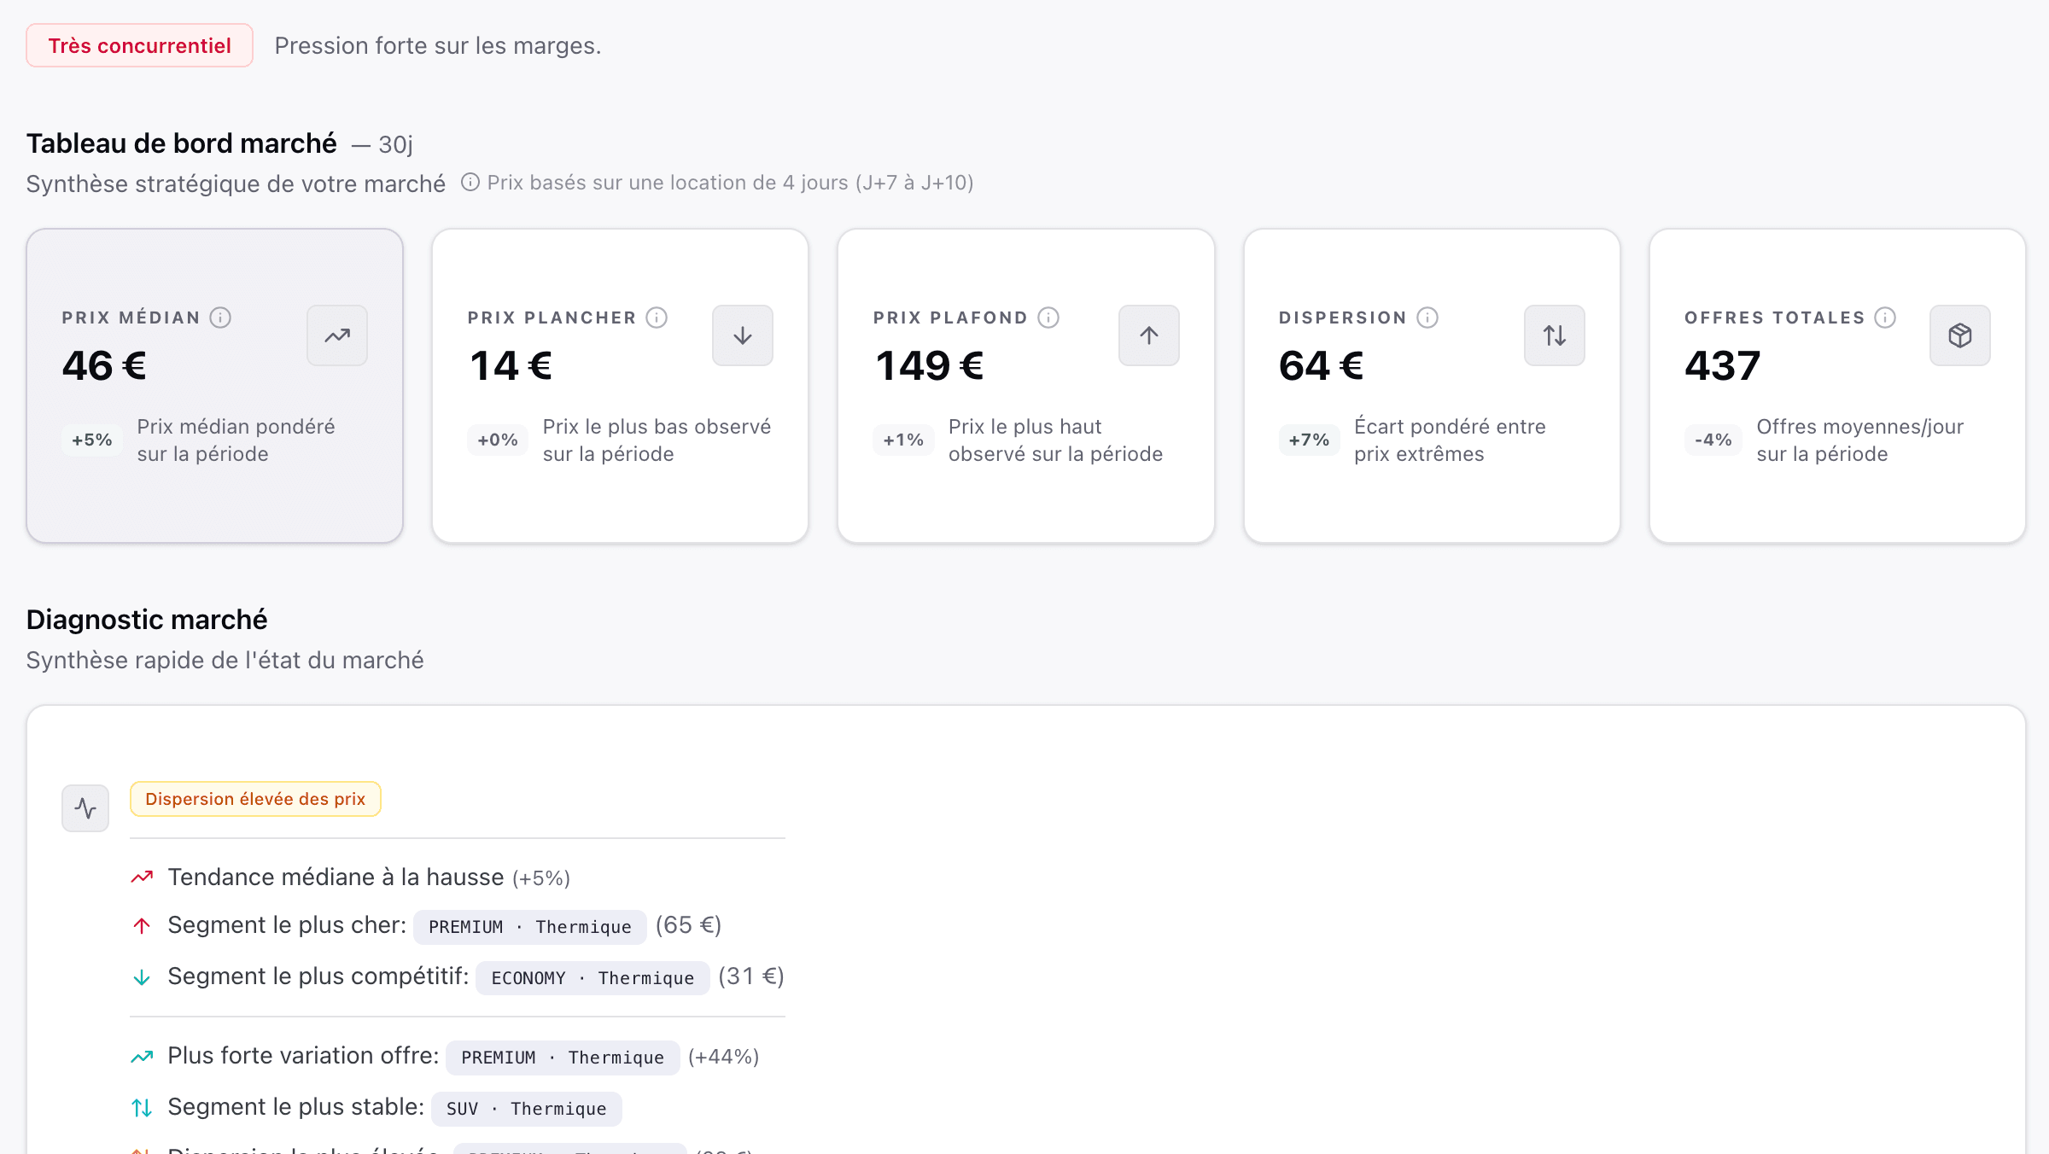The image size is (2049, 1154).
Task: Click the box icon in Offres Totales card
Action: (x=1960, y=335)
